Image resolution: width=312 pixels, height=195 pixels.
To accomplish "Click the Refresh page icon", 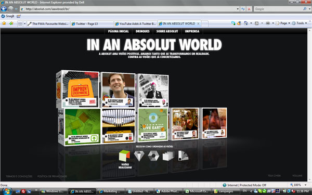I will point(243,9).
